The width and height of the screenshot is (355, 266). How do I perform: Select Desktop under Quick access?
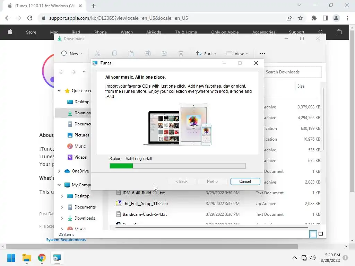pyautogui.click(x=78, y=102)
